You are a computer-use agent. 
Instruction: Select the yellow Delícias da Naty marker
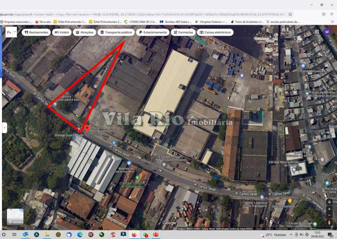point(290,201)
